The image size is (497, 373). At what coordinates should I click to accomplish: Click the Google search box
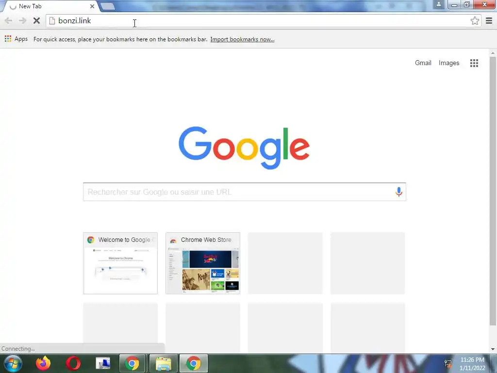coord(245,192)
